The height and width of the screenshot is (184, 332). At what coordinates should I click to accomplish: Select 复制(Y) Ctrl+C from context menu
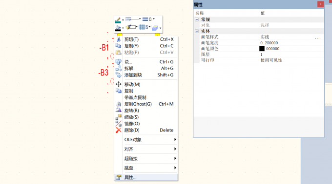146,46
